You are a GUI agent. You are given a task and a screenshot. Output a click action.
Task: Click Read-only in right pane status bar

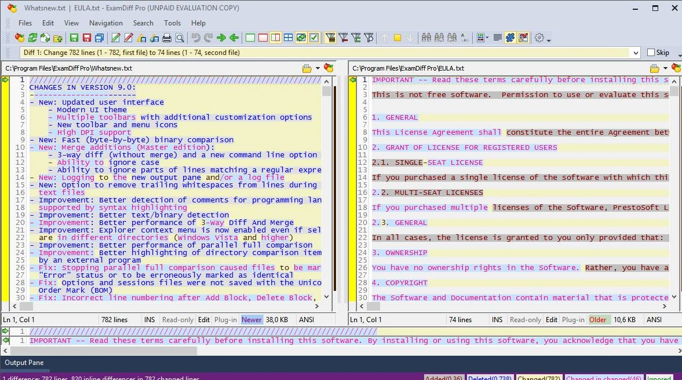[x=525, y=320]
